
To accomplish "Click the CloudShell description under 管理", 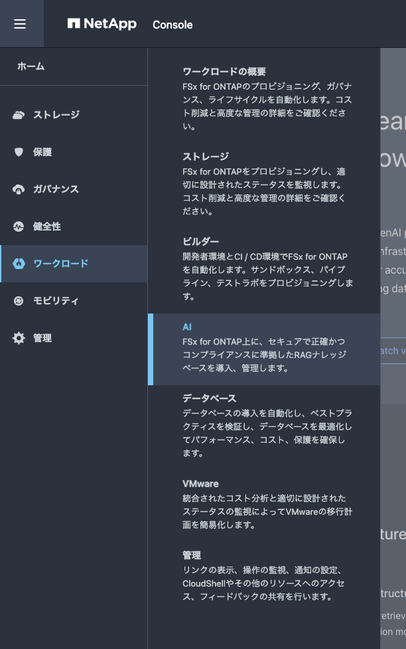I will pos(264,583).
